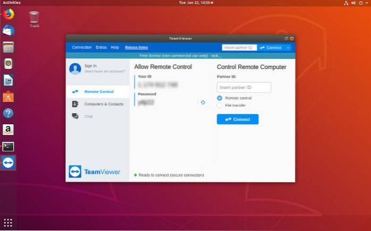Select the Remote Control tab in sidebar
Viewport: 371px width, 231px height.
[99, 92]
